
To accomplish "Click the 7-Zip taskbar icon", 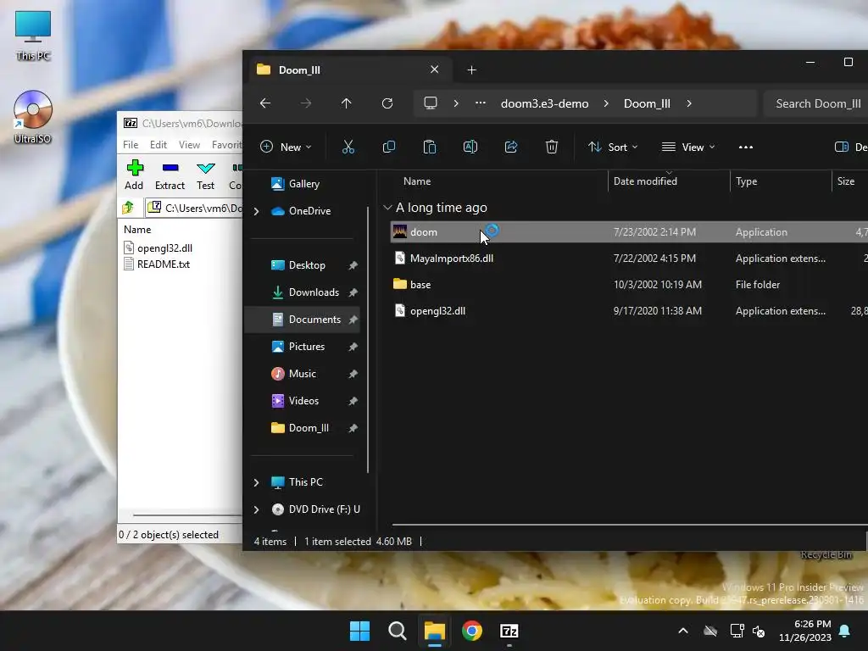I will click(x=509, y=631).
